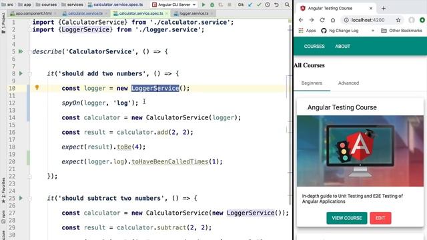Click the src breadcrumb folder

7,5
